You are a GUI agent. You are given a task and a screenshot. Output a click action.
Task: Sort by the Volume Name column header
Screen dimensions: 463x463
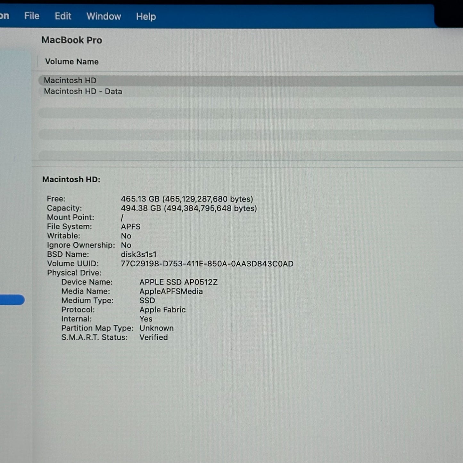[72, 62]
